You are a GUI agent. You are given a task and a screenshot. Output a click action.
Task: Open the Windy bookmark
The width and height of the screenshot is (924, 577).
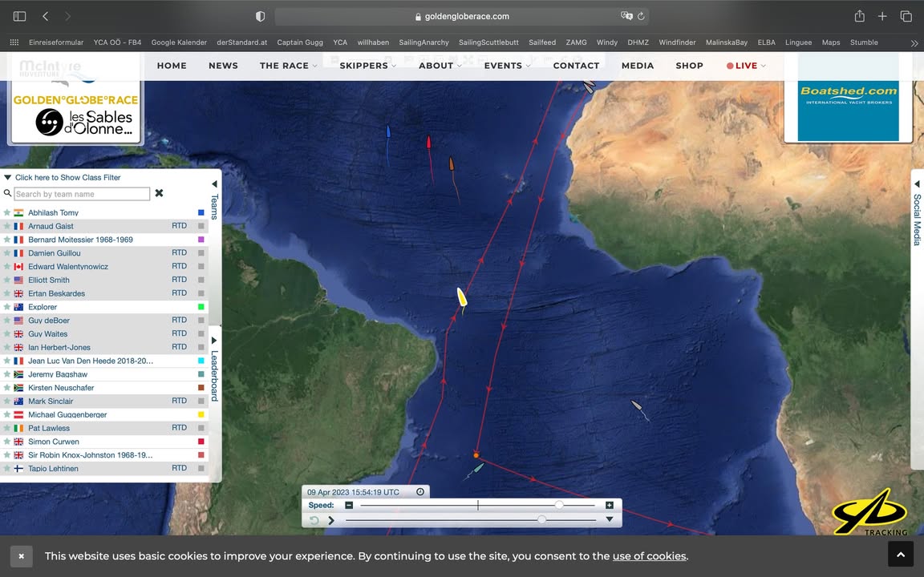click(606, 42)
